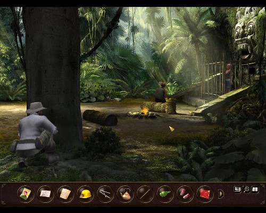Choose the yellow miner's helmet item

[86, 194]
